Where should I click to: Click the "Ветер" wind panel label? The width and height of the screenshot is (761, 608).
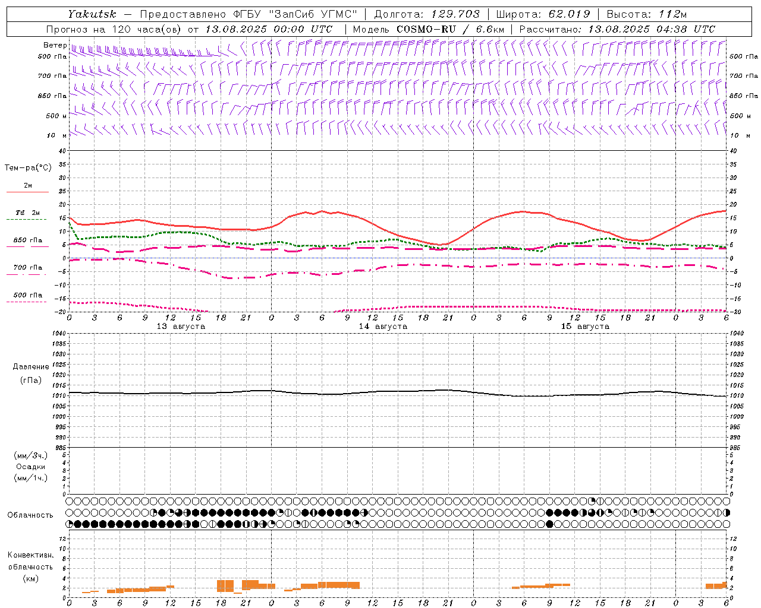[x=55, y=45]
